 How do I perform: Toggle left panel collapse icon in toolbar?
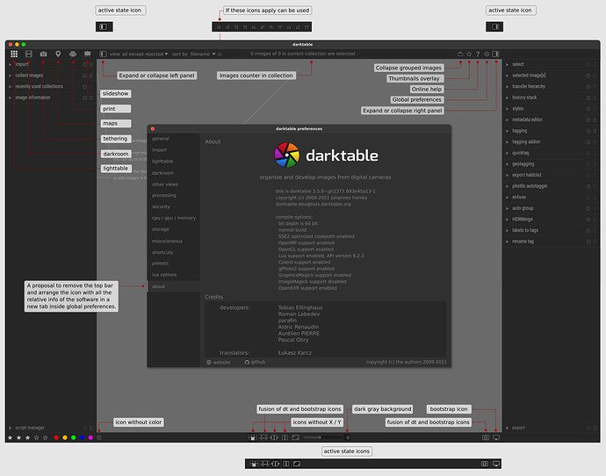103,54
